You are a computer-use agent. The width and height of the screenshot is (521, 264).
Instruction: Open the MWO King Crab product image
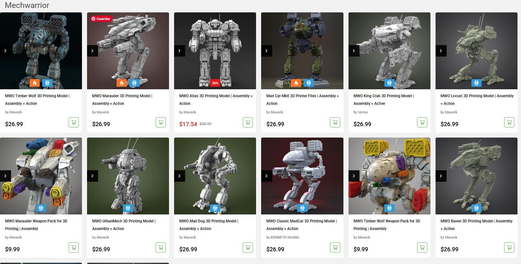[x=389, y=51]
